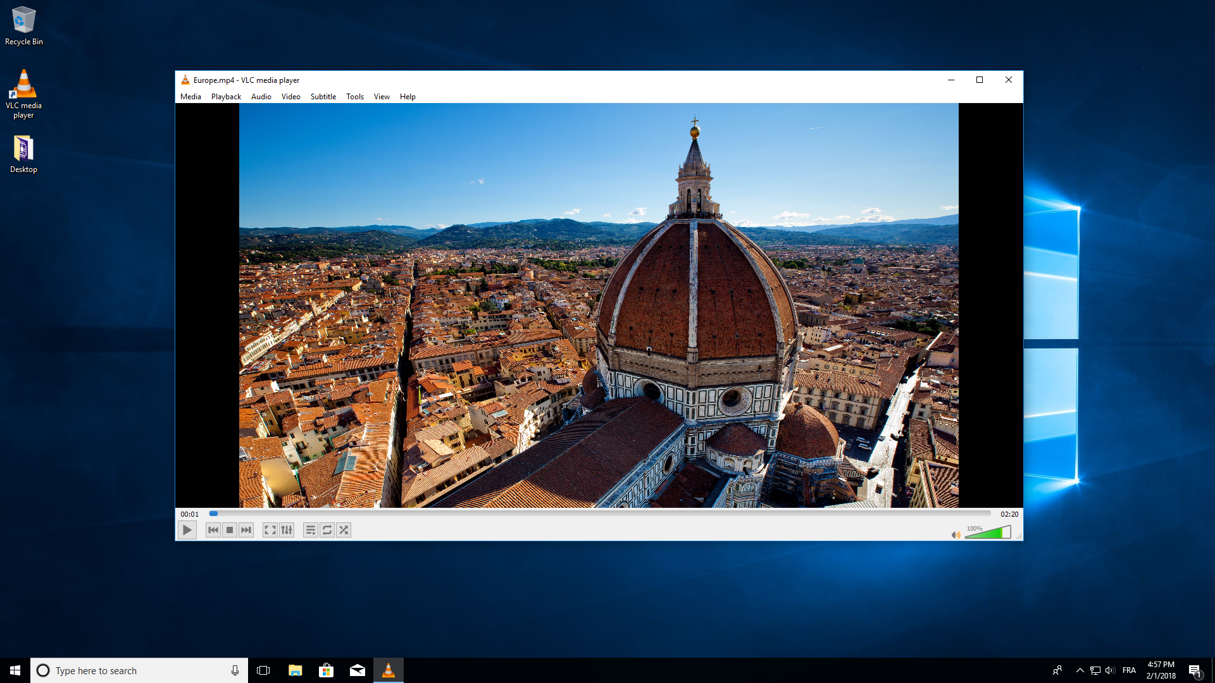Enable loop playback mode
The width and height of the screenshot is (1215, 683).
click(x=327, y=530)
